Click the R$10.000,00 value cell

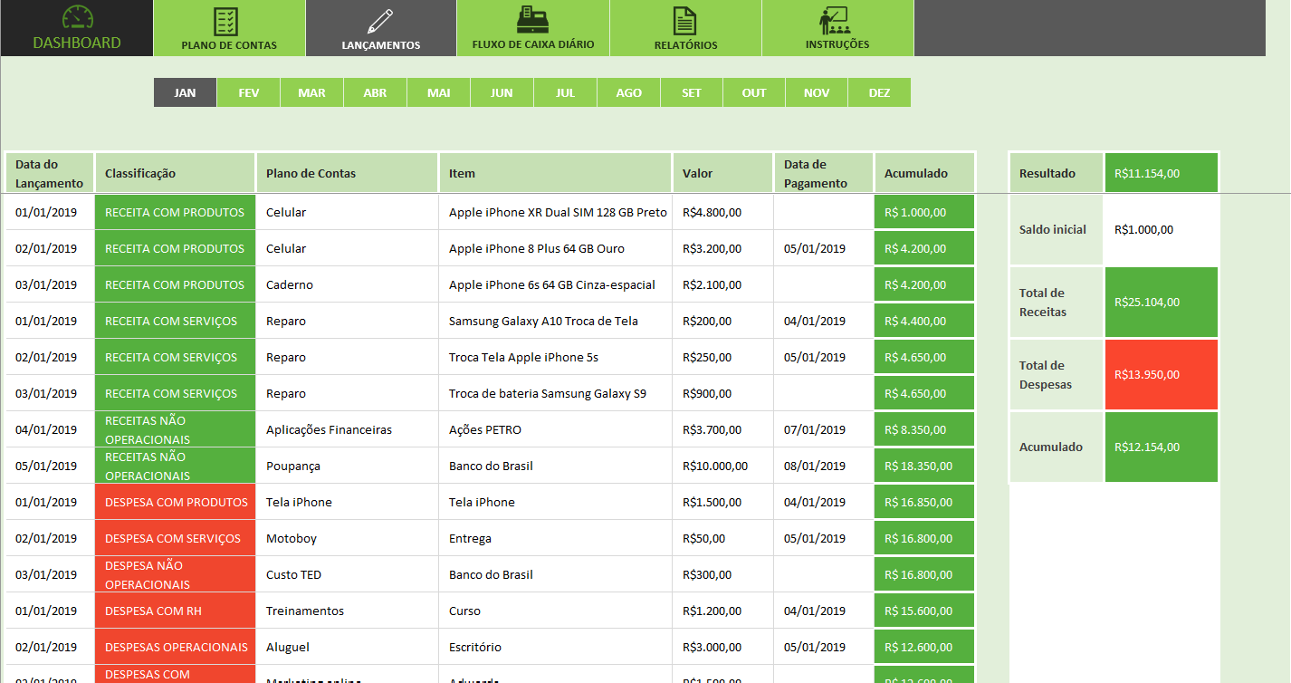click(x=722, y=466)
